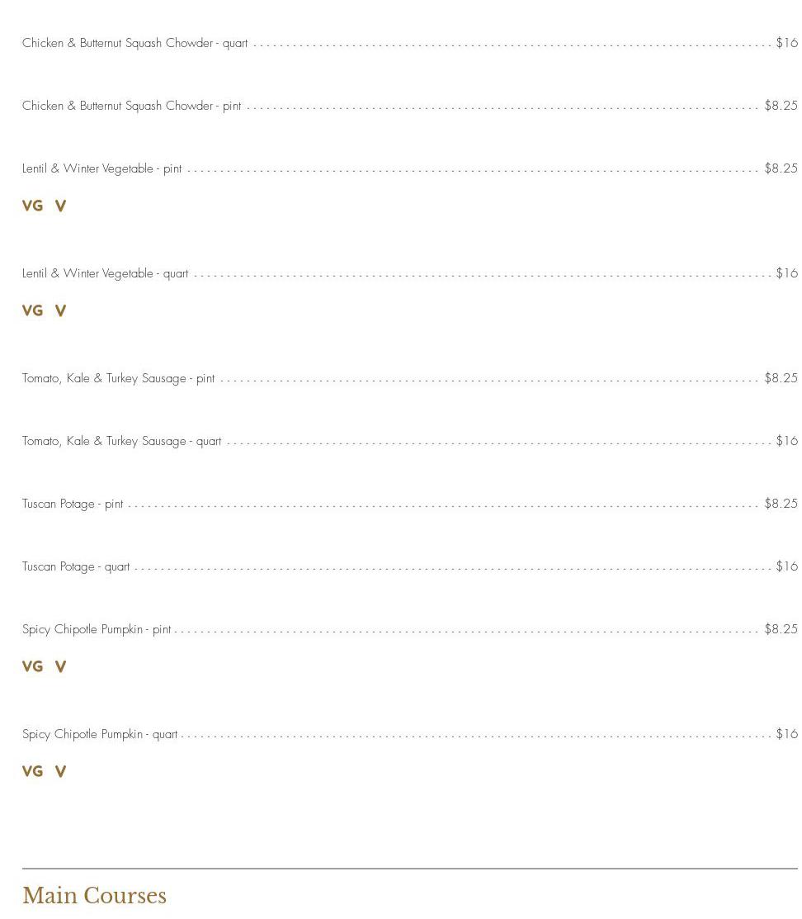This screenshot has height=919, width=802.
Task: Click the V icon under Lentil quart
Action: coord(60,310)
